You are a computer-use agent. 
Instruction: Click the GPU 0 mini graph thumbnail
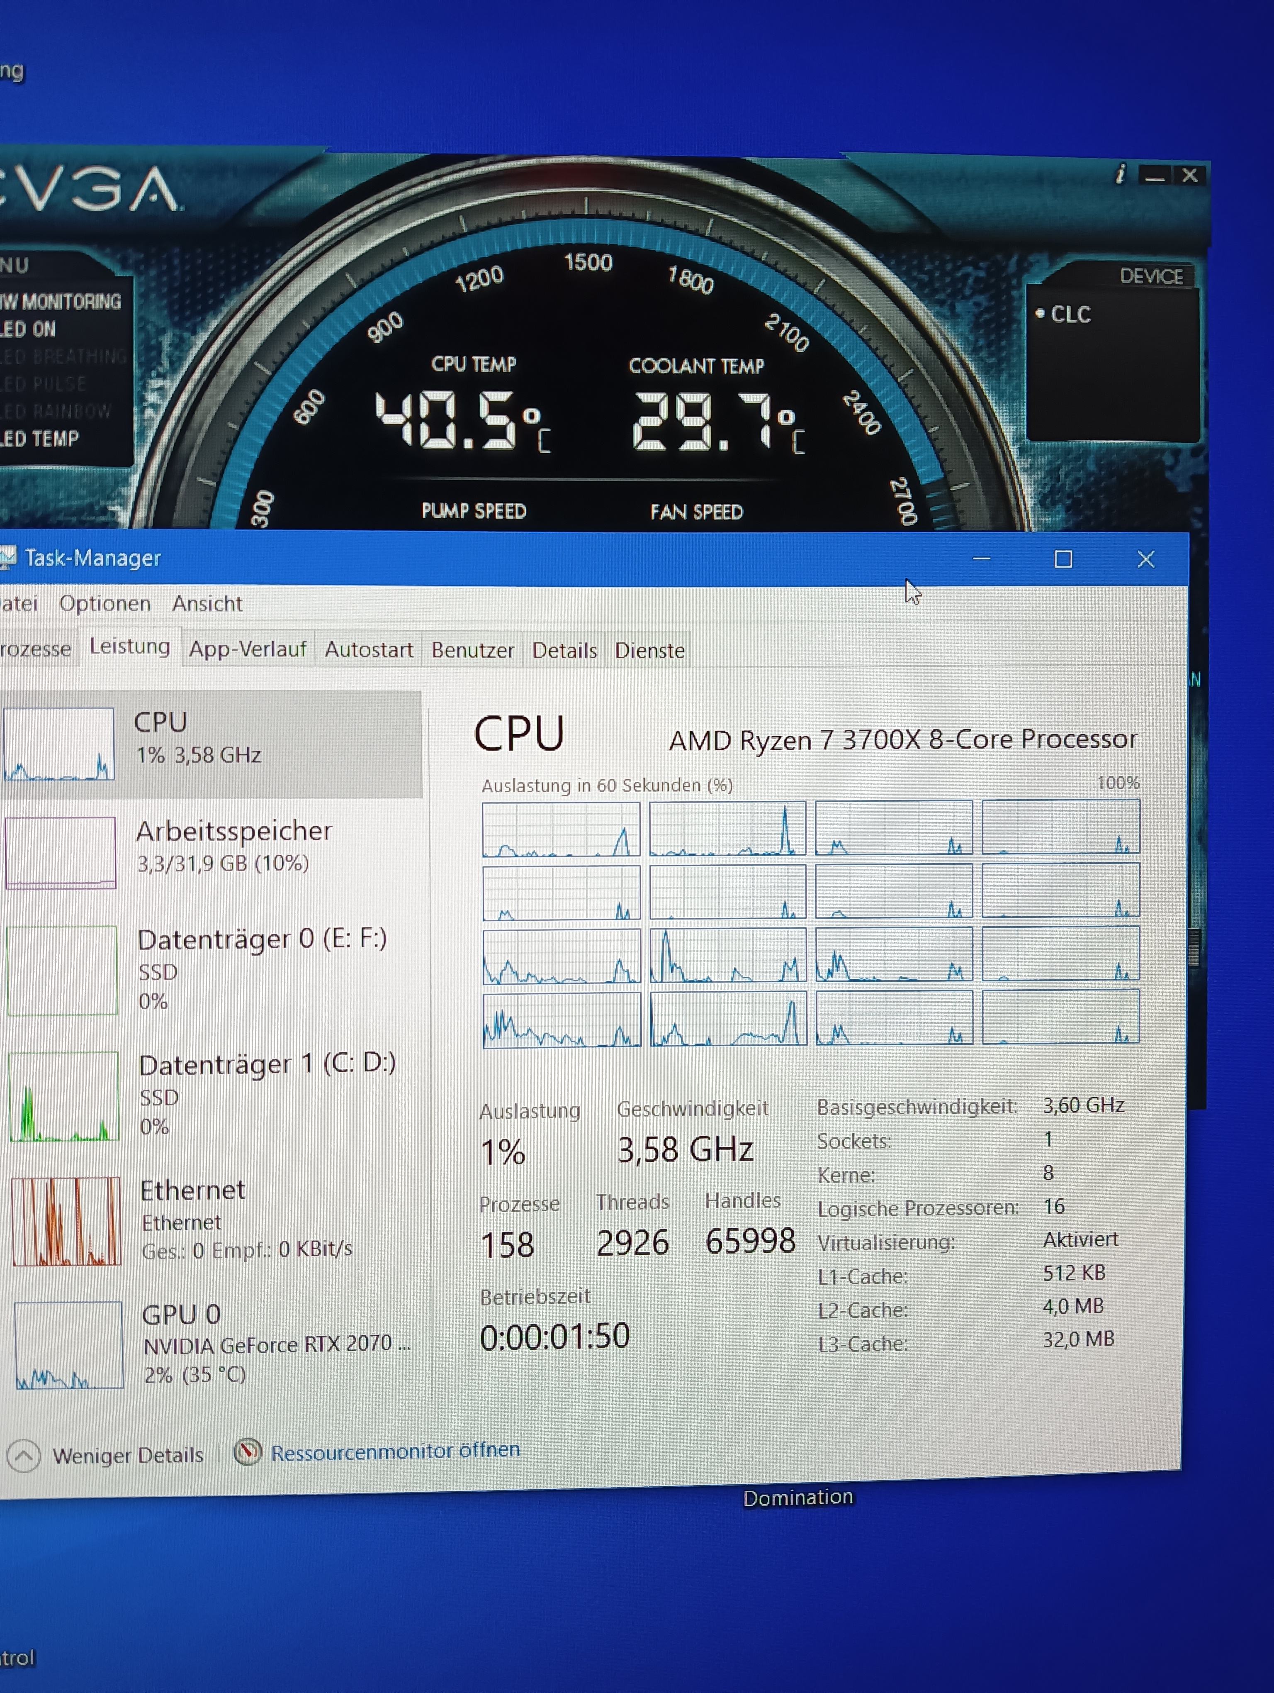(x=69, y=1346)
